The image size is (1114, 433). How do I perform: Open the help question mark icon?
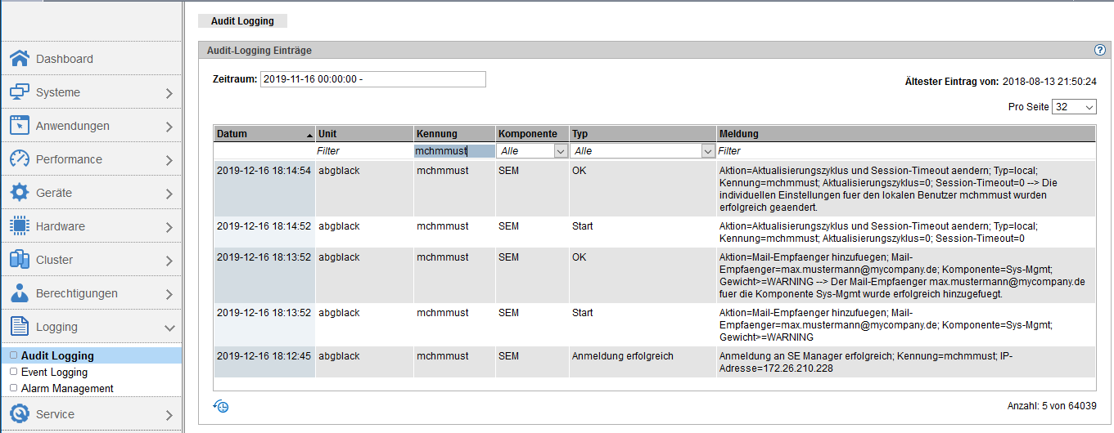1100,50
